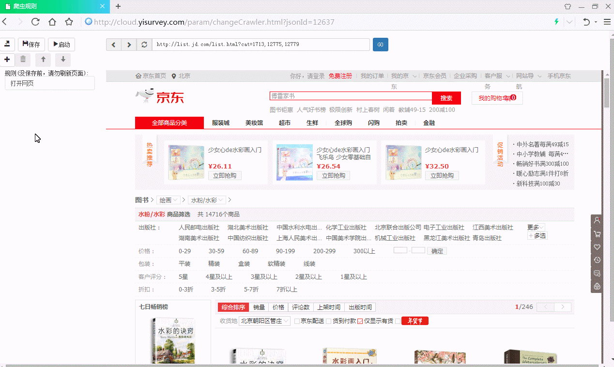Image resolution: width=614 pixels, height=367 pixels.
Task: Open 全球购 nav item
Action: [x=343, y=123]
